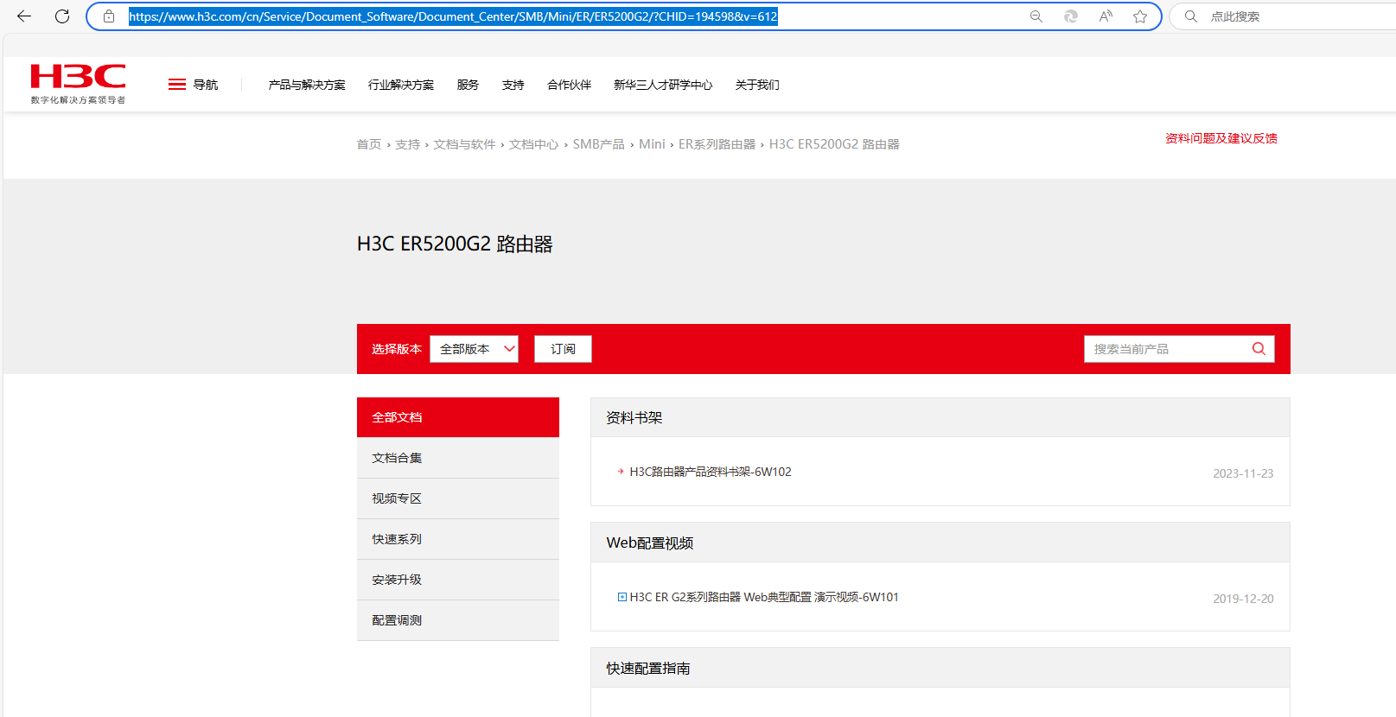Go to ER系列路由器 breadcrumb

[717, 144]
